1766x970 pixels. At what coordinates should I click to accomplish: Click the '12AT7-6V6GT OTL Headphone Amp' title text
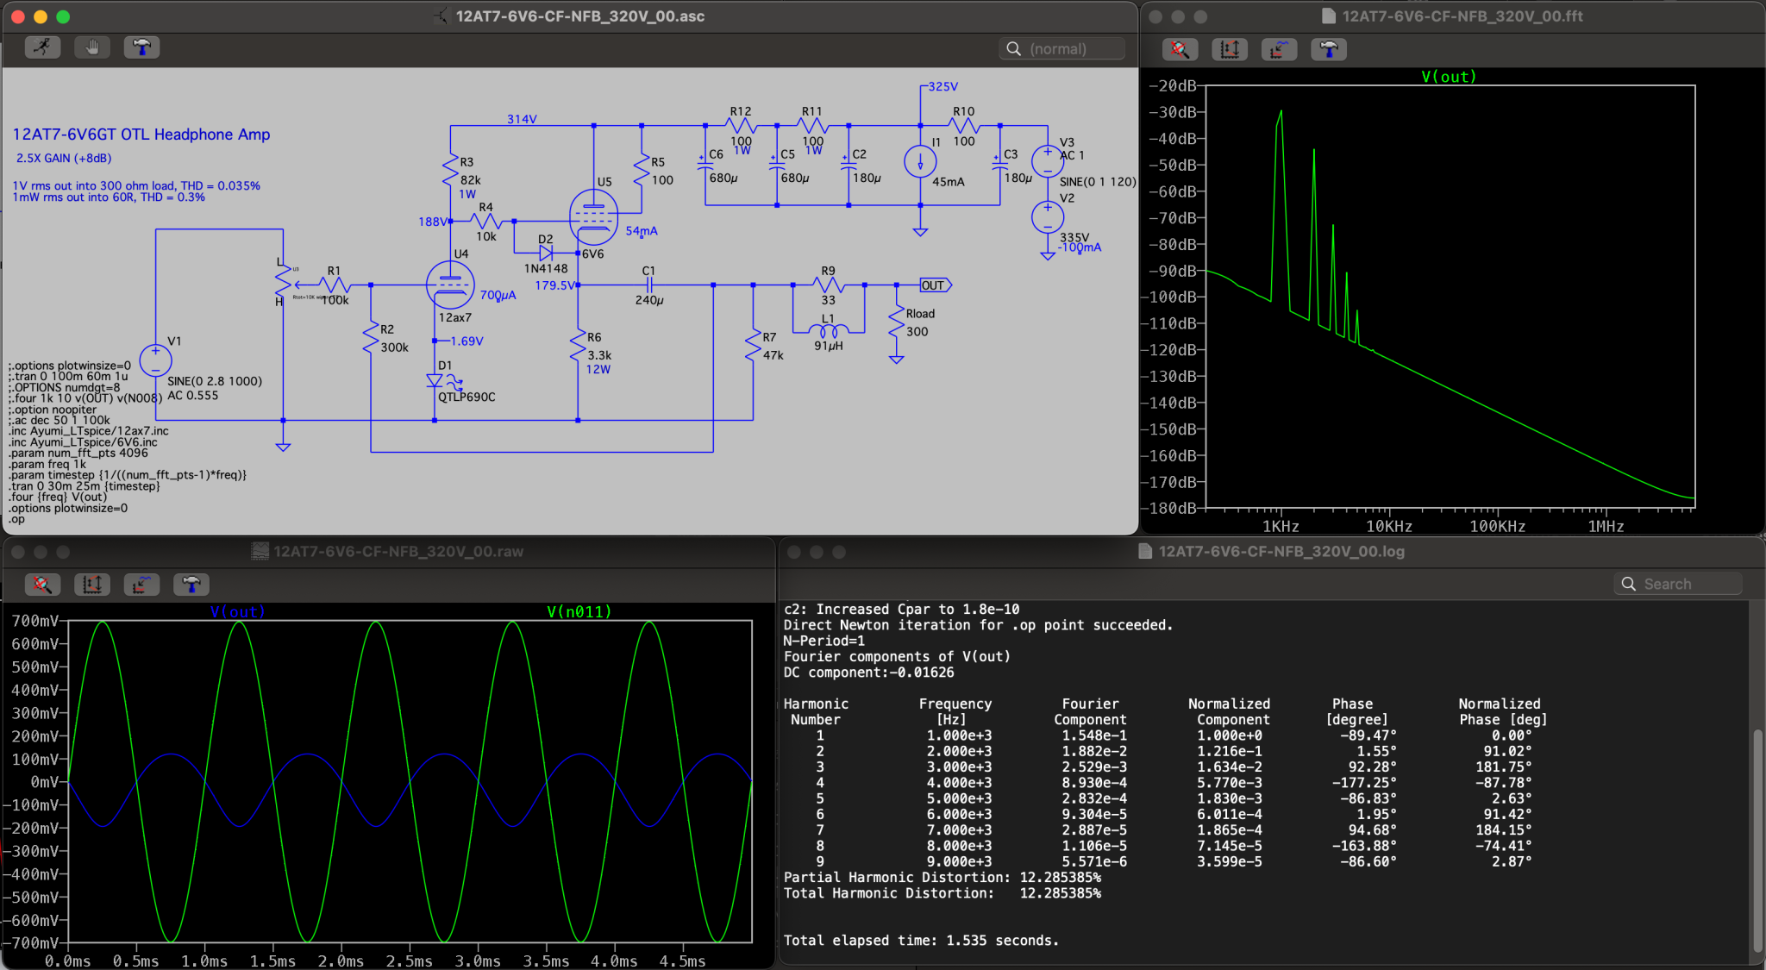point(141,135)
